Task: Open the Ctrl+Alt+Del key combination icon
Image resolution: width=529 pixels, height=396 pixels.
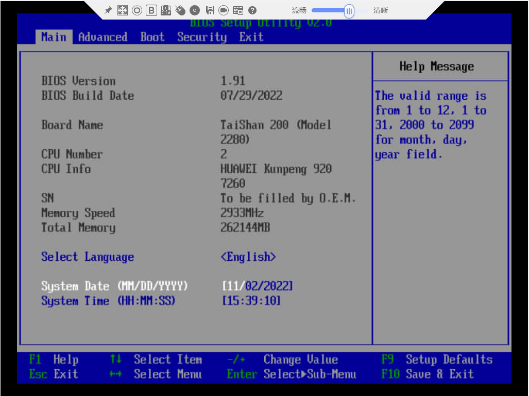Action: point(166,10)
